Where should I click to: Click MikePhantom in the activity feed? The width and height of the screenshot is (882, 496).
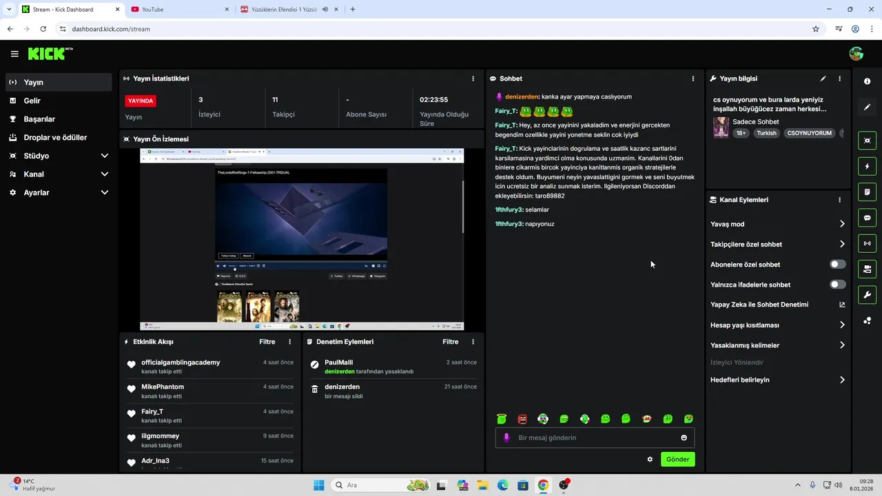[x=163, y=386]
